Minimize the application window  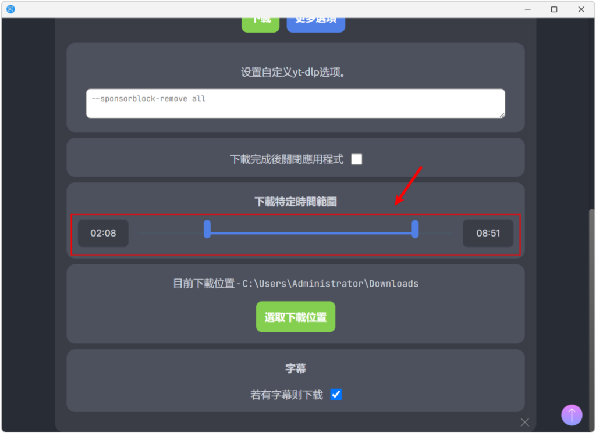(x=527, y=9)
